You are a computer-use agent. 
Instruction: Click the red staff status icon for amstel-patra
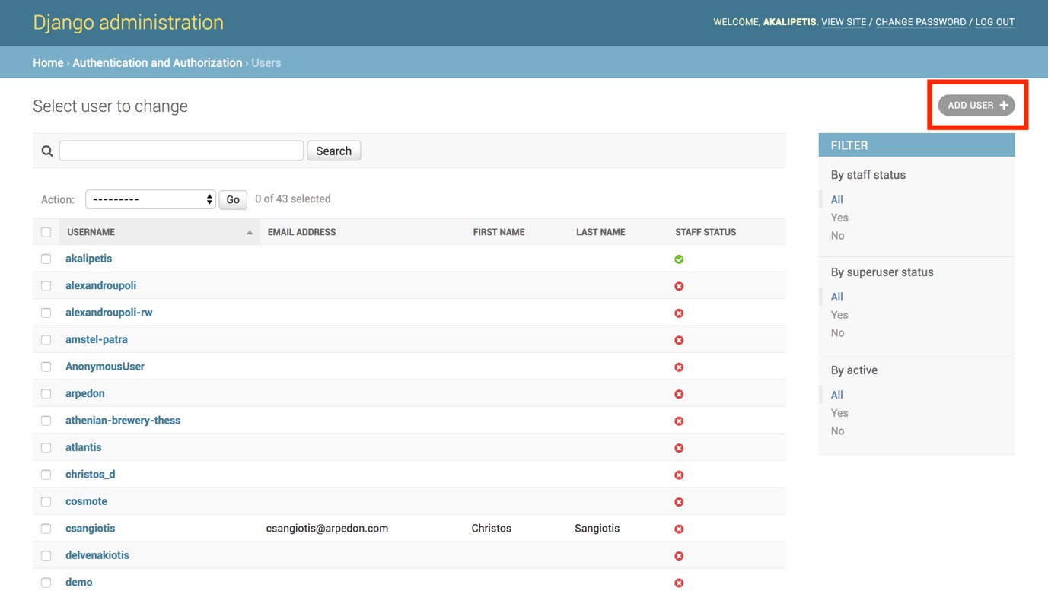coord(679,340)
